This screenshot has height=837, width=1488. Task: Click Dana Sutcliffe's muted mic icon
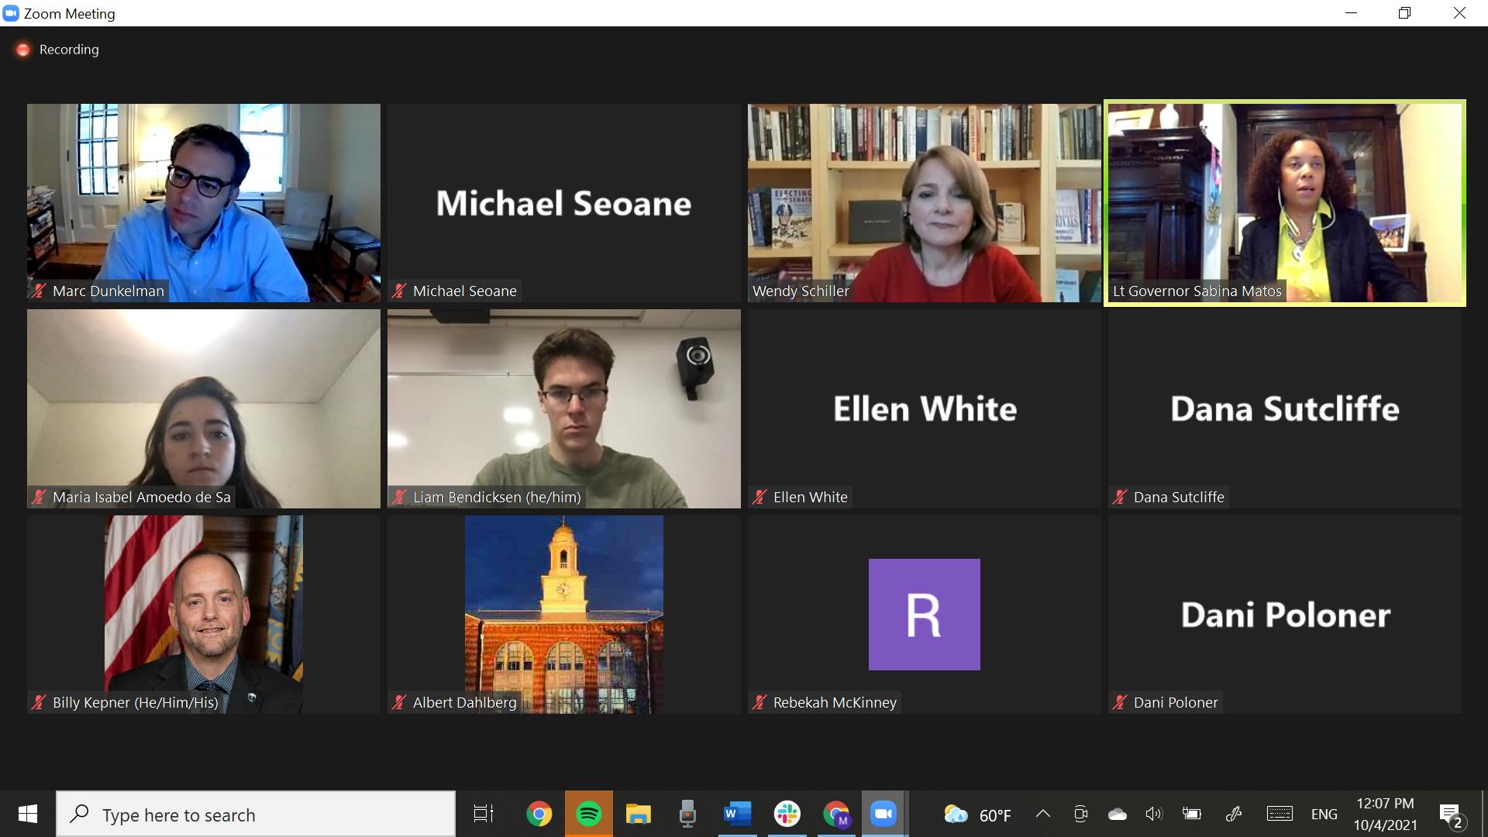(1120, 498)
